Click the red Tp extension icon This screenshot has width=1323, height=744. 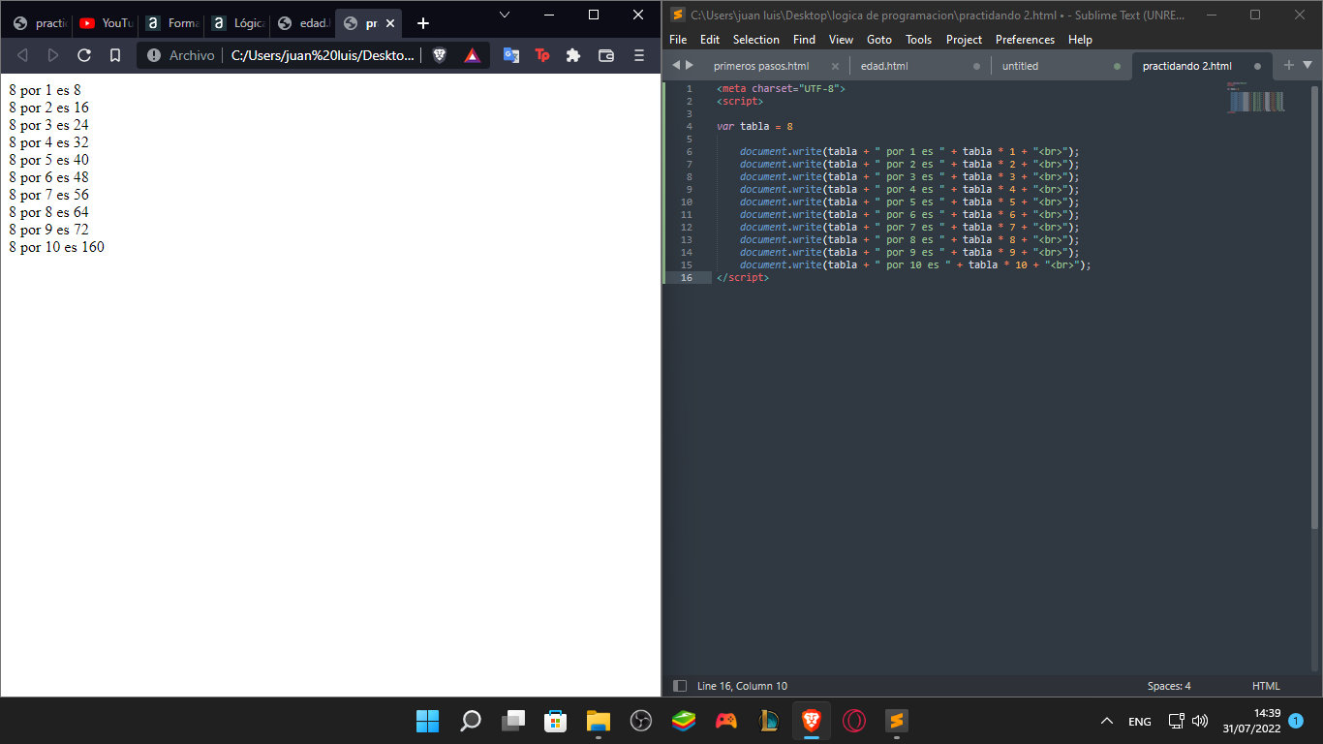542,55
